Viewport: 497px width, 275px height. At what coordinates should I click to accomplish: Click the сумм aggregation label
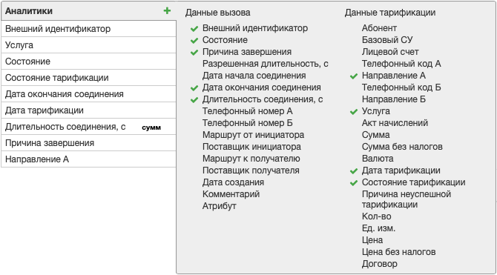pos(151,127)
